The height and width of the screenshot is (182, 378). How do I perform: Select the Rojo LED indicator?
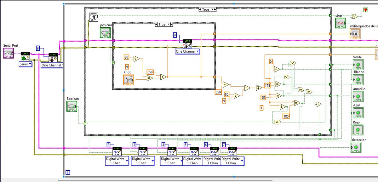pos(358,130)
